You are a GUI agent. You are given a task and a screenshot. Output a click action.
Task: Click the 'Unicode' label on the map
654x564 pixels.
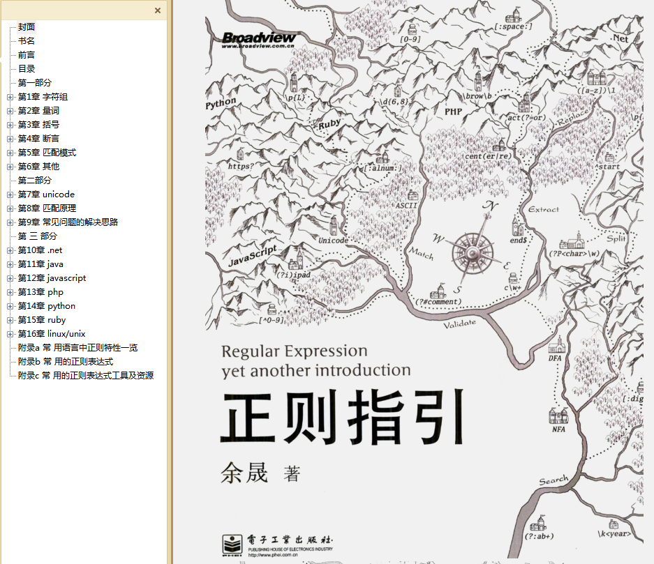click(x=333, y=241)
